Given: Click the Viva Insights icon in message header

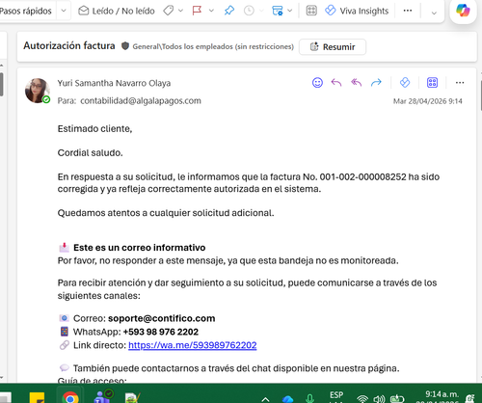Looking at the screenshot, I should tap(405, 83).
